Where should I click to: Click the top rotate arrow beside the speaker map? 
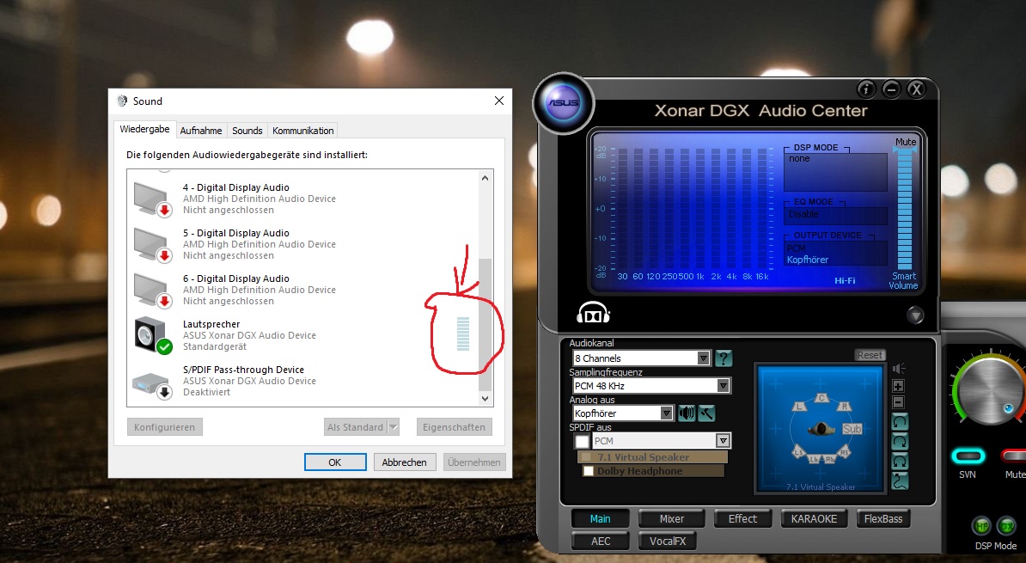[900, 422]
